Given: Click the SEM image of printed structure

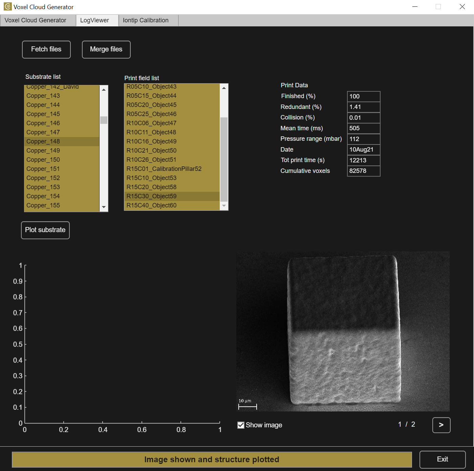Looking at the screenshot, I should (x=343, y=331).
